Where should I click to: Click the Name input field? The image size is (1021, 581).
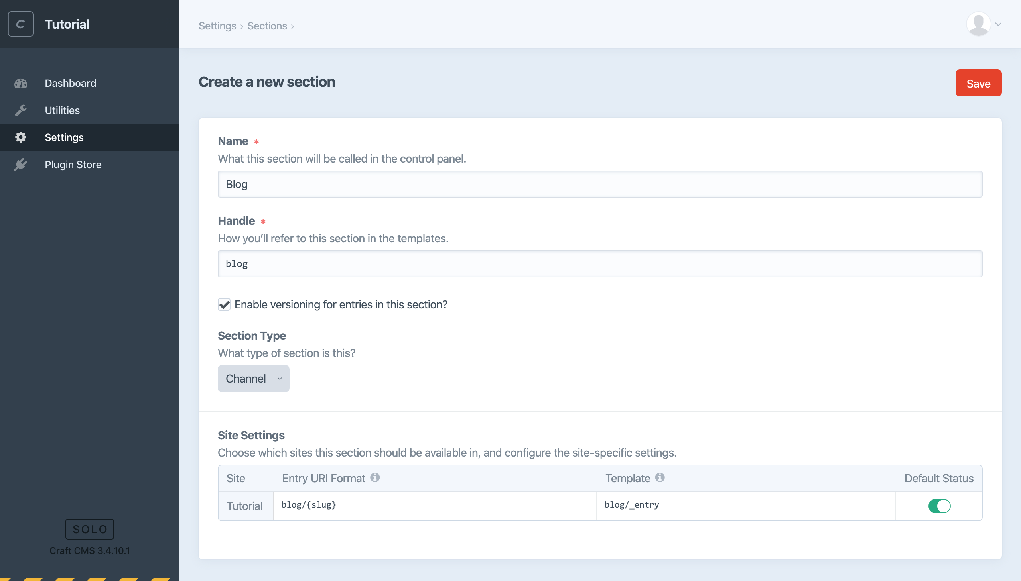click(x=599, y=184)
